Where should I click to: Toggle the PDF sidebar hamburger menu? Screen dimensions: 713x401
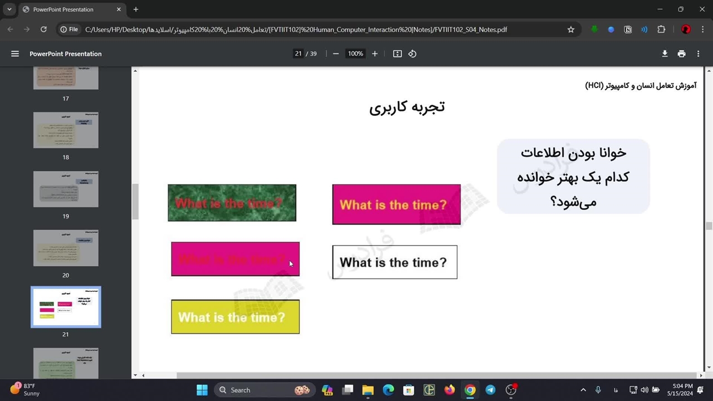pyautogui.click(x=15, y=54)
